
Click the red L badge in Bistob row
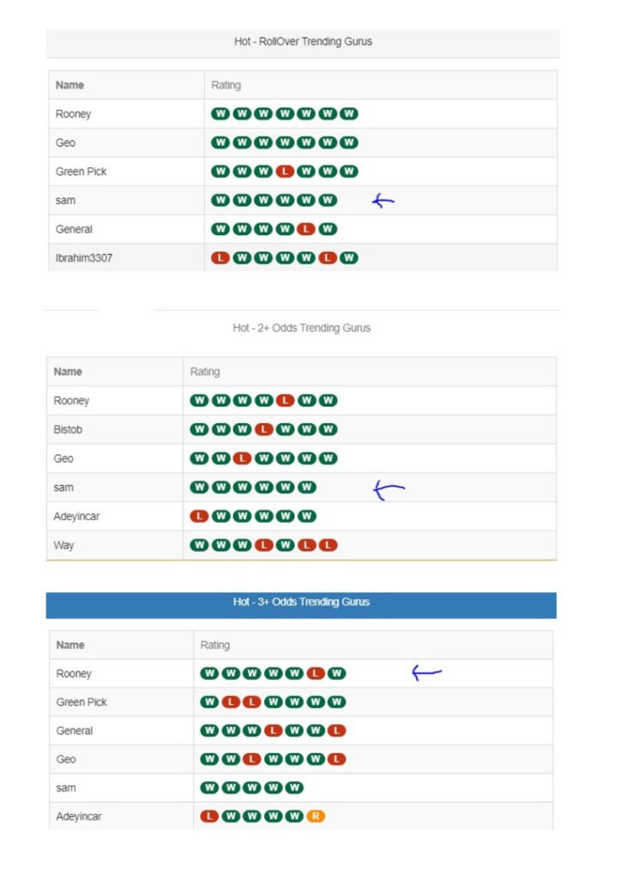(264, 430)
